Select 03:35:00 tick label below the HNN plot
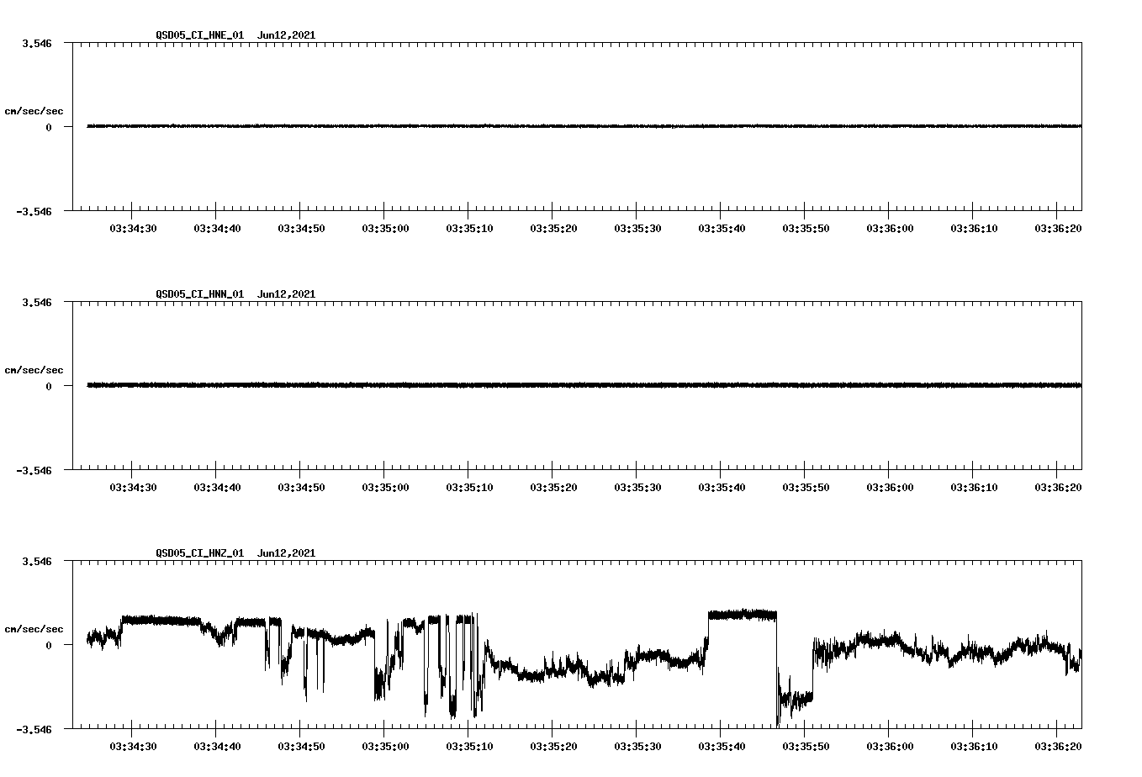Viewport: 1142px width, 777px height. [x=385, y=488]
